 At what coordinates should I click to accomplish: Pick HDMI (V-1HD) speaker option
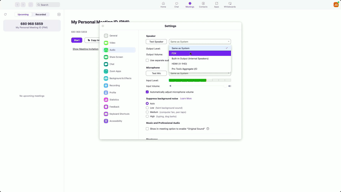(x=179, y=64)
